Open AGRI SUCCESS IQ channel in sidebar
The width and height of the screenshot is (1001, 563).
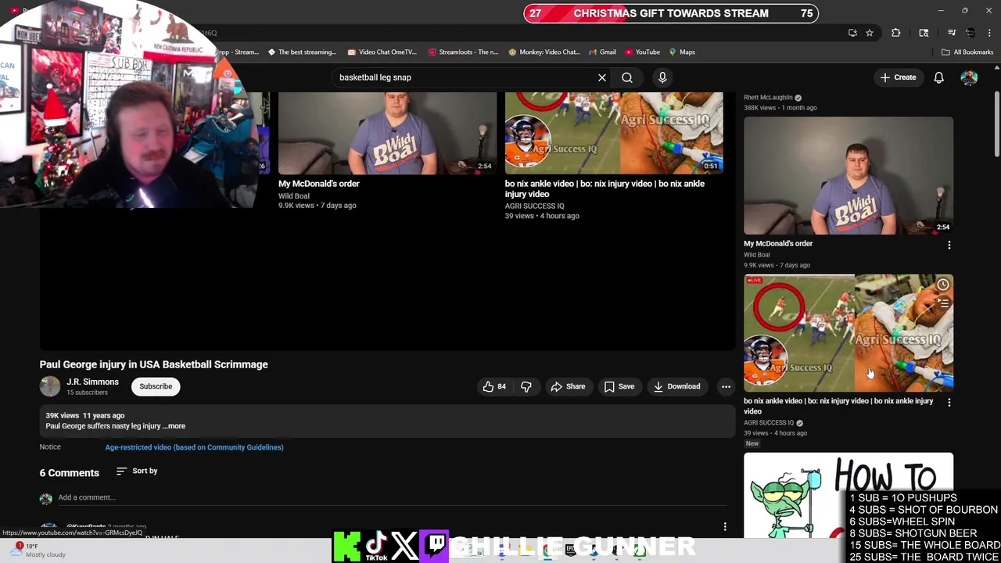[x=769, y=423]
